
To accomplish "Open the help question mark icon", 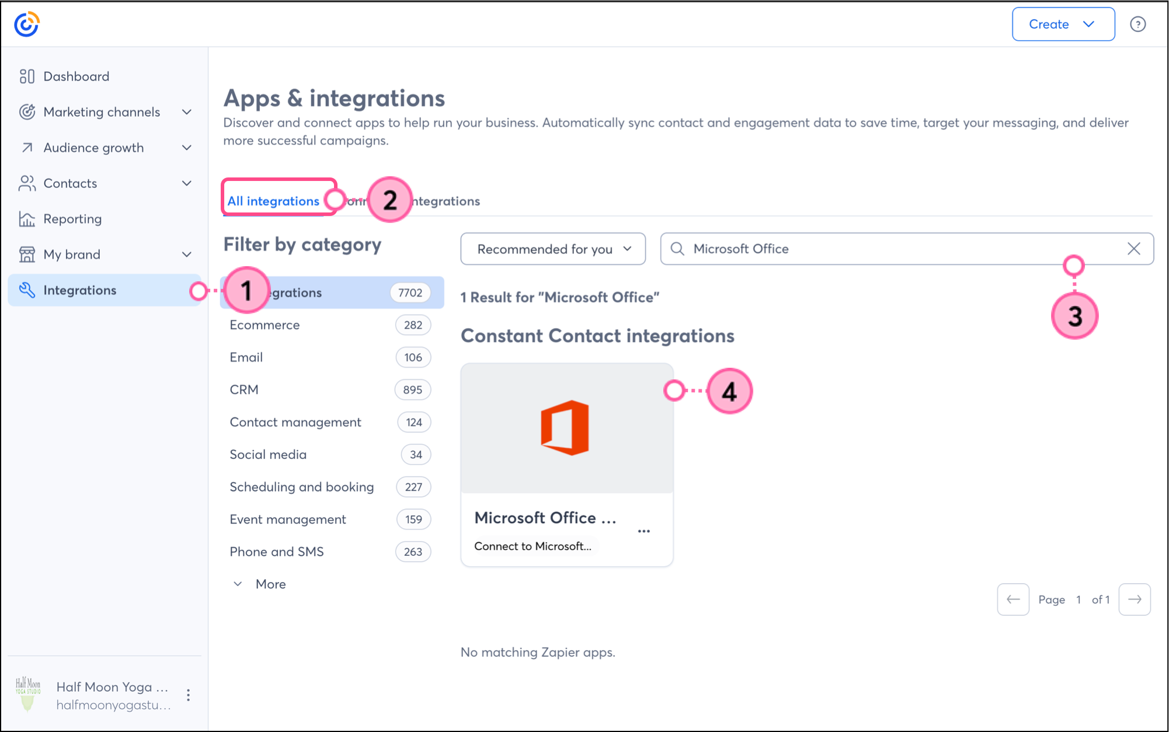I will coord(1137,25).
